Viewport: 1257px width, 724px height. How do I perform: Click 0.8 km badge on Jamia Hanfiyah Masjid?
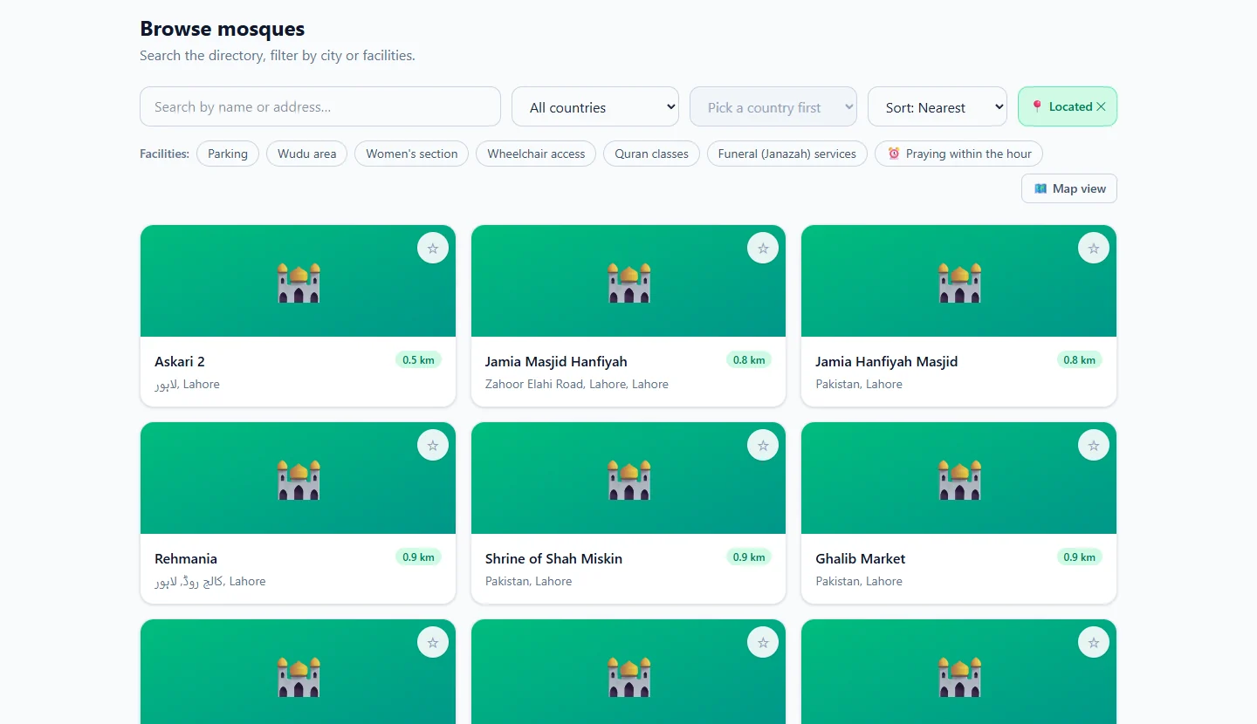tap(1079, 359)
